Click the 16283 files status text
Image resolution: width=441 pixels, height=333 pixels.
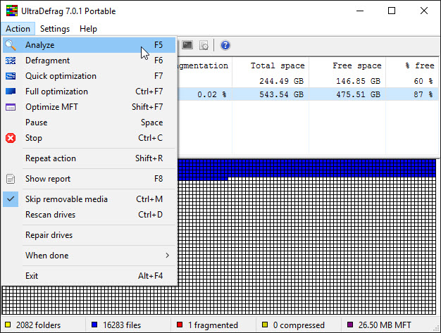coord(122,325)
